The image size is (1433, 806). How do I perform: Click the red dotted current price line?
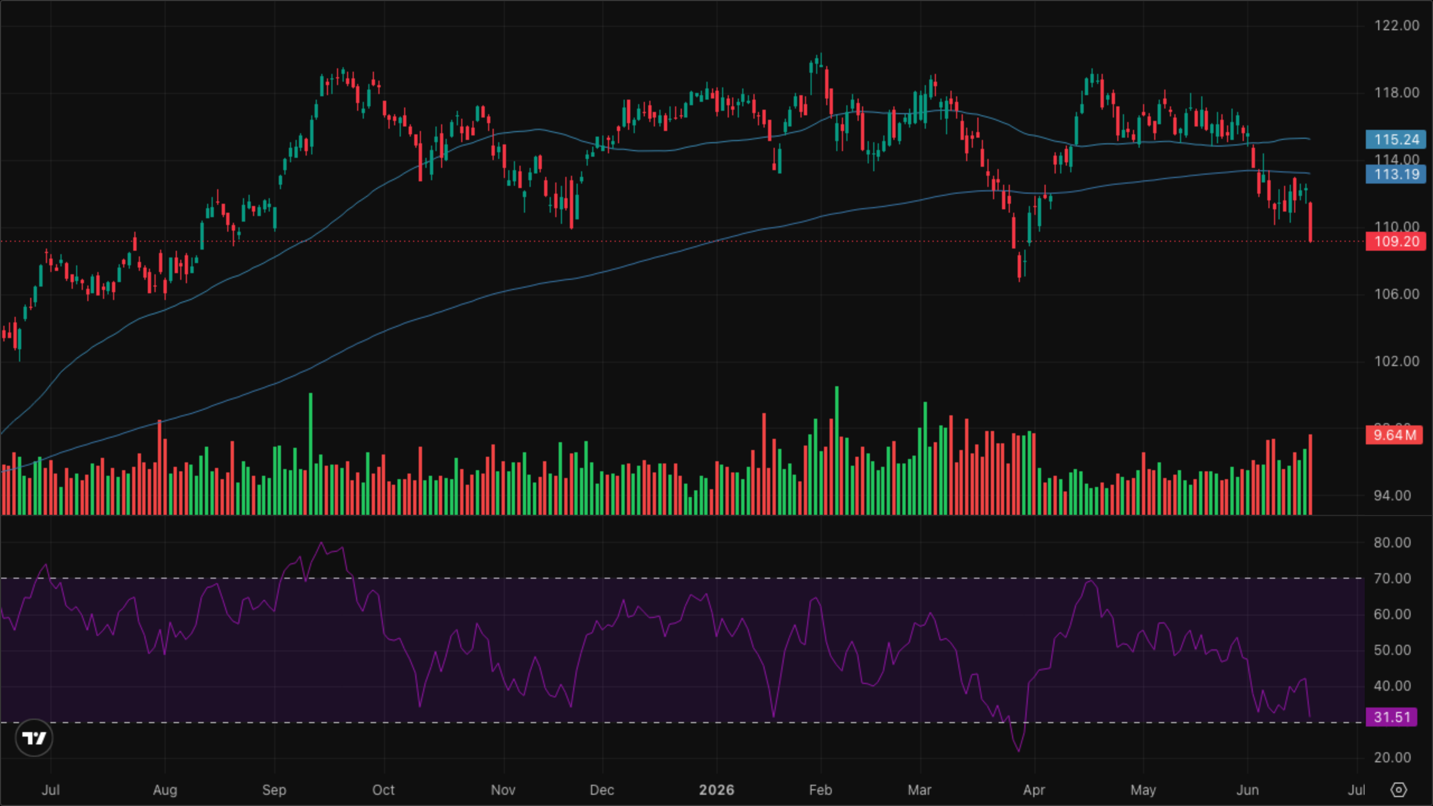point(683,242)
